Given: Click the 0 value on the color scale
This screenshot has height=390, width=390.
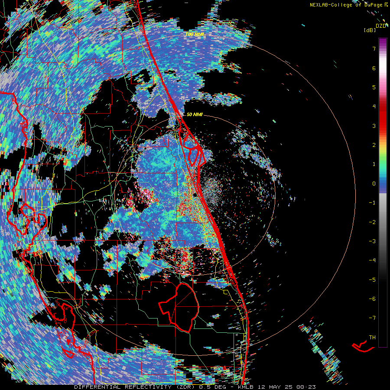Looking at the screenshot, I should click(x=374, y=184).
